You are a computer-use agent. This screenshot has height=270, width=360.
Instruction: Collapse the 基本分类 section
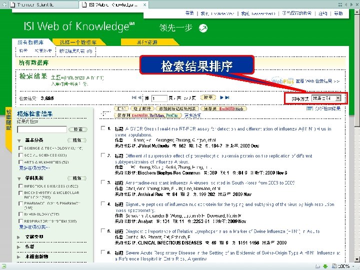(19, 140)
